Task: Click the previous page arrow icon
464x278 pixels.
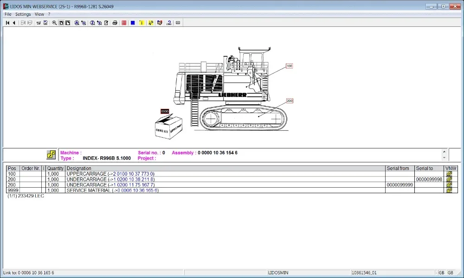Action: pos(14,23)
